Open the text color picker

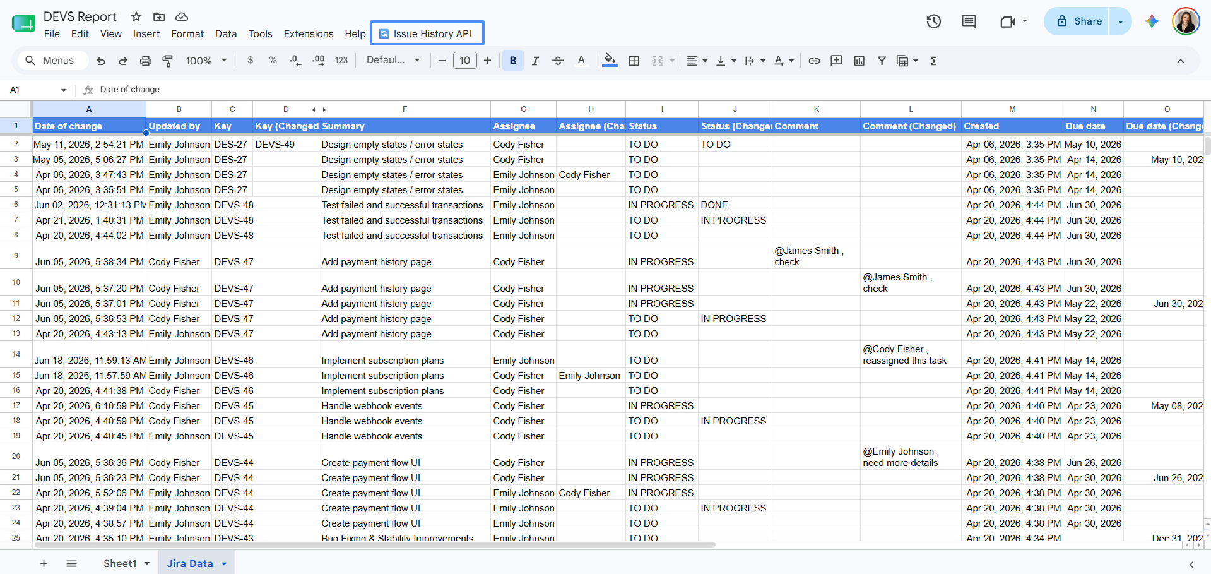click(581, 61)
